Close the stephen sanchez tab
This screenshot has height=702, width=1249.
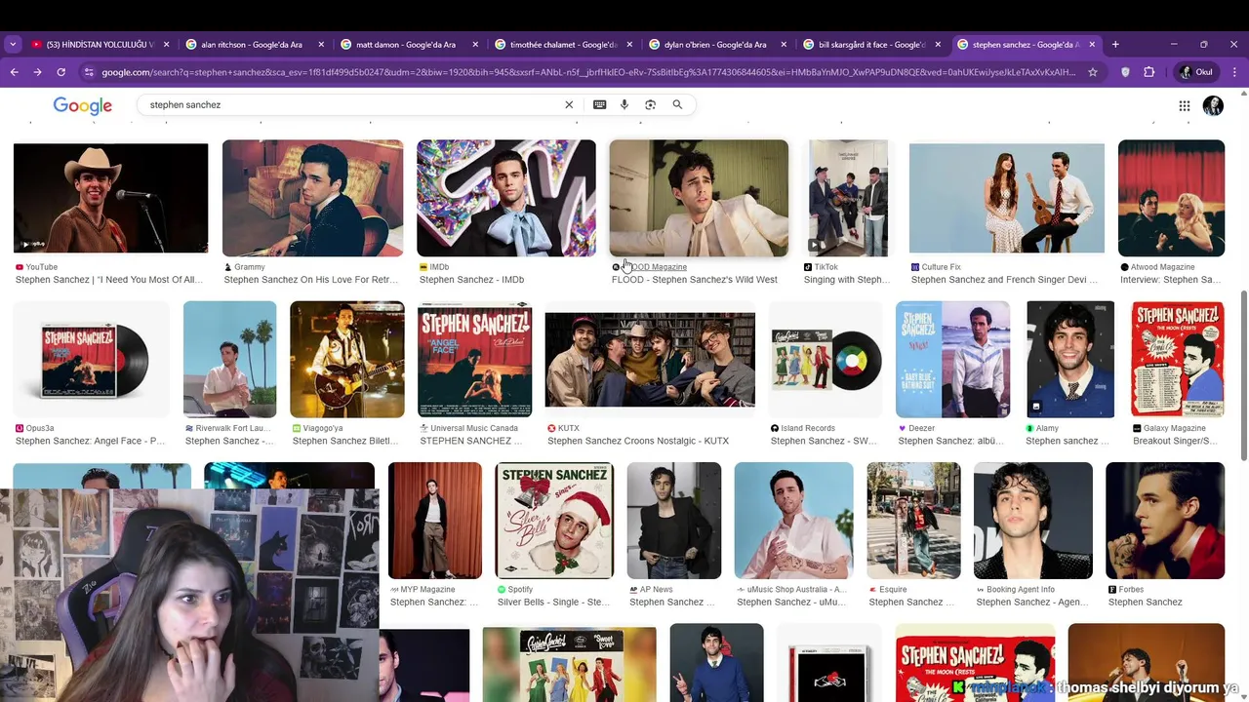[x=1092, y=44]
